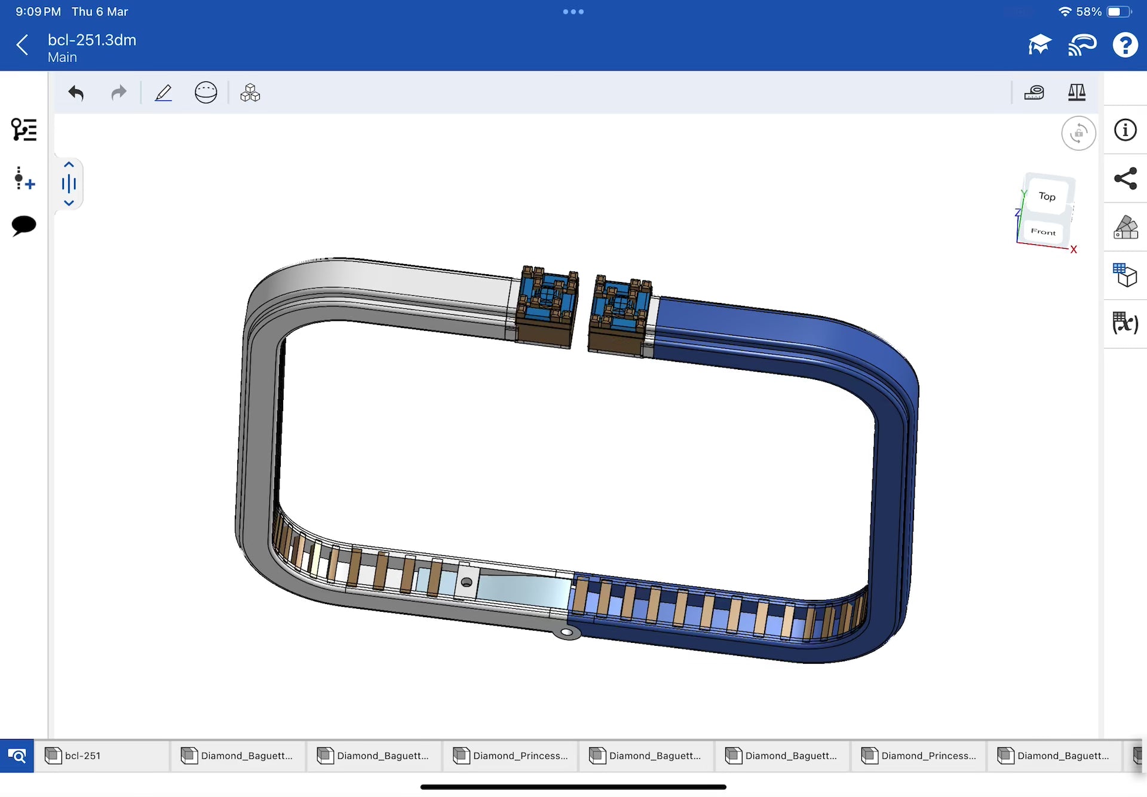This screenshot has width=1147, height=797.
Task: Open mass properties scale icon
Action: (x=1077, y=93)
